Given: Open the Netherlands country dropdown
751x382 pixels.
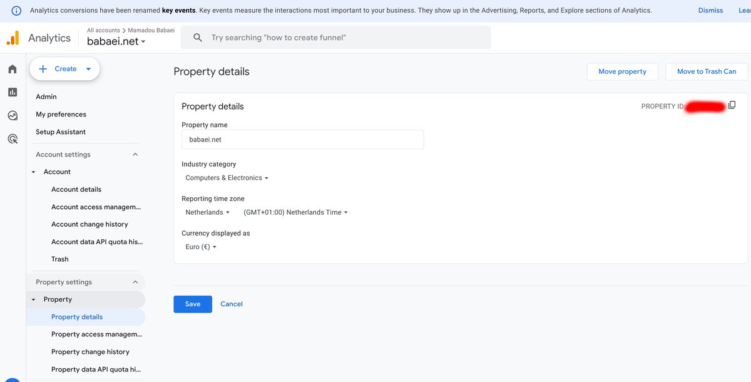Looking at the screenshot, I should [x=208, y=212].
